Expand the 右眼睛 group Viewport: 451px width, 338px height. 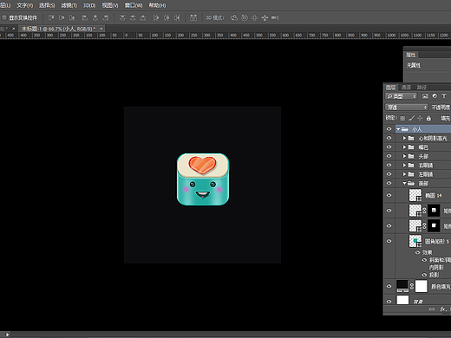[x=405, y=166]
